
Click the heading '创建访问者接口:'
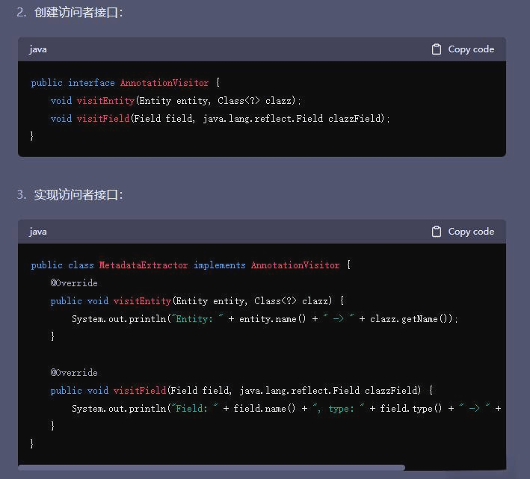78,13
